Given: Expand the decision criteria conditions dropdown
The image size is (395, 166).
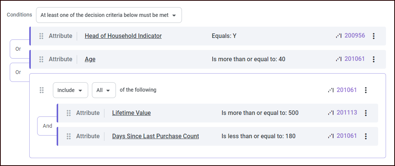Looking at the screenshot, I should point(109,15).
